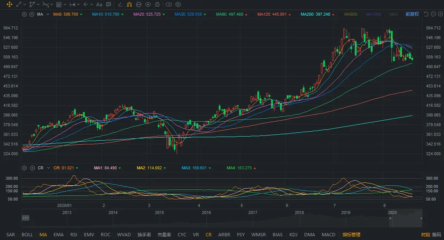Expand the CR indicator dropdown
This screenshot has width=444, height=240.
click(x=48, y=168)
